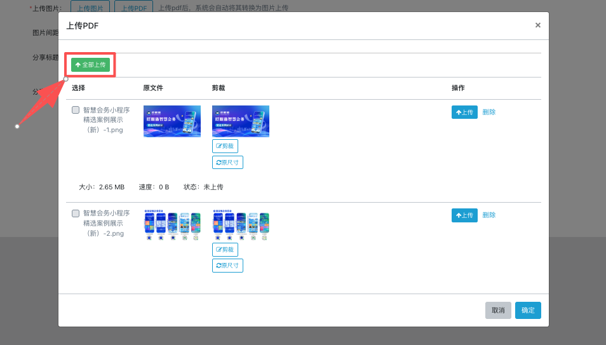606x345 pixels.
Task: Click the 剪裁 crop button for -2.png
Action: click(225, 250)
